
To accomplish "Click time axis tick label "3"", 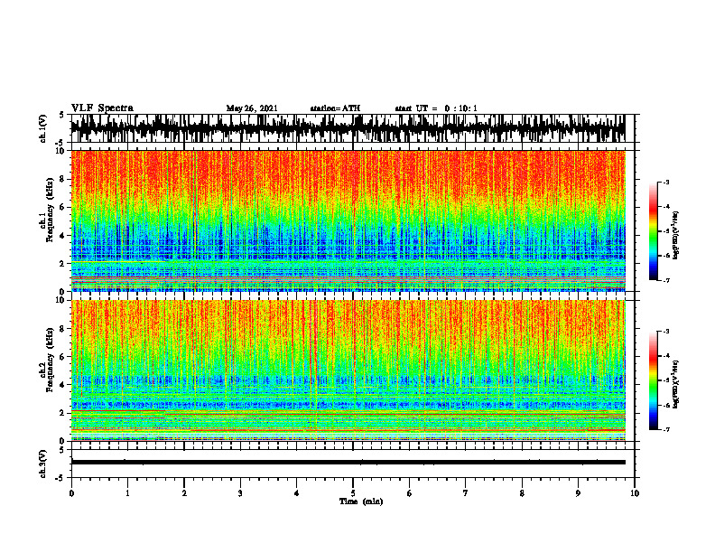I will (x=240, y=493).
